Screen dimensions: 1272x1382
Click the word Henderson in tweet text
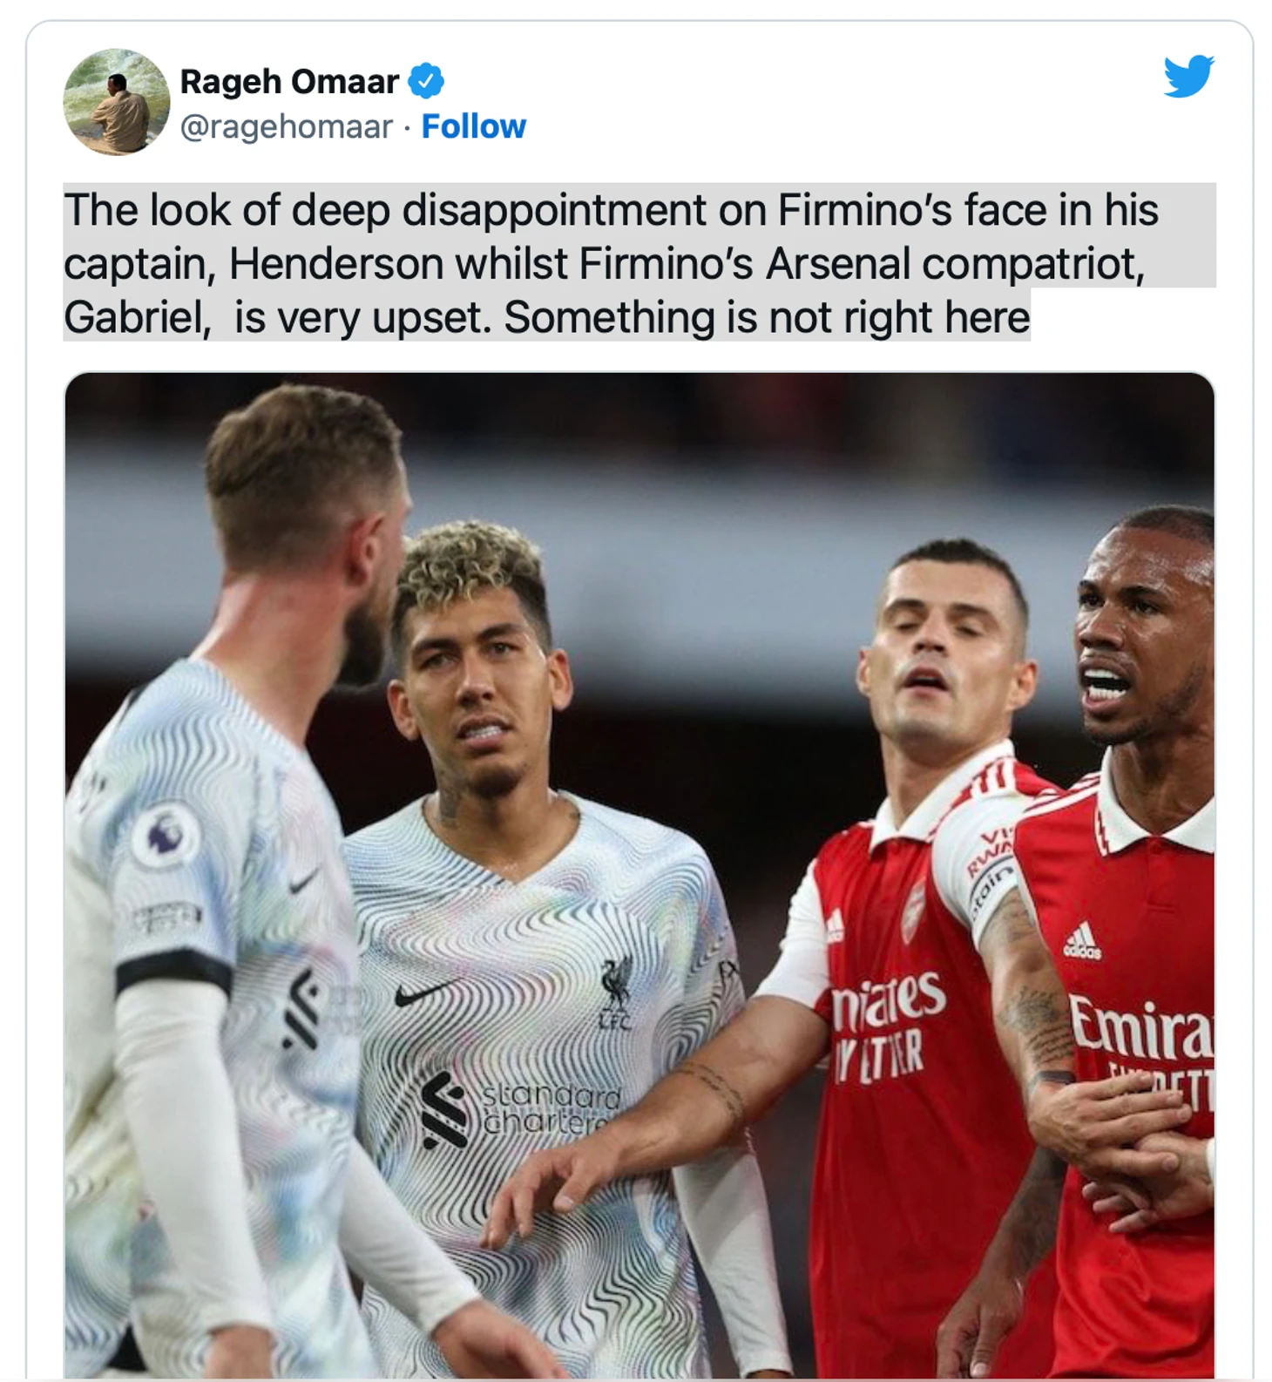click(x=336, y=264)
